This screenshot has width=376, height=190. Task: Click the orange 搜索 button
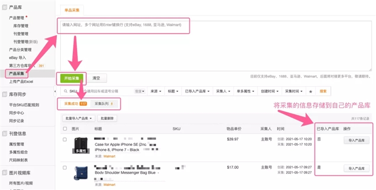pos(323,91)
